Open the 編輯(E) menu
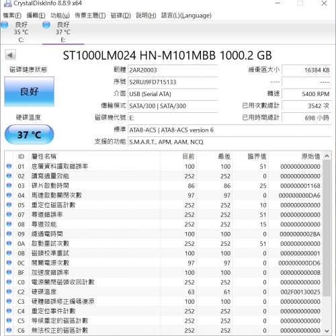336x336 pixels. [36, 15]
